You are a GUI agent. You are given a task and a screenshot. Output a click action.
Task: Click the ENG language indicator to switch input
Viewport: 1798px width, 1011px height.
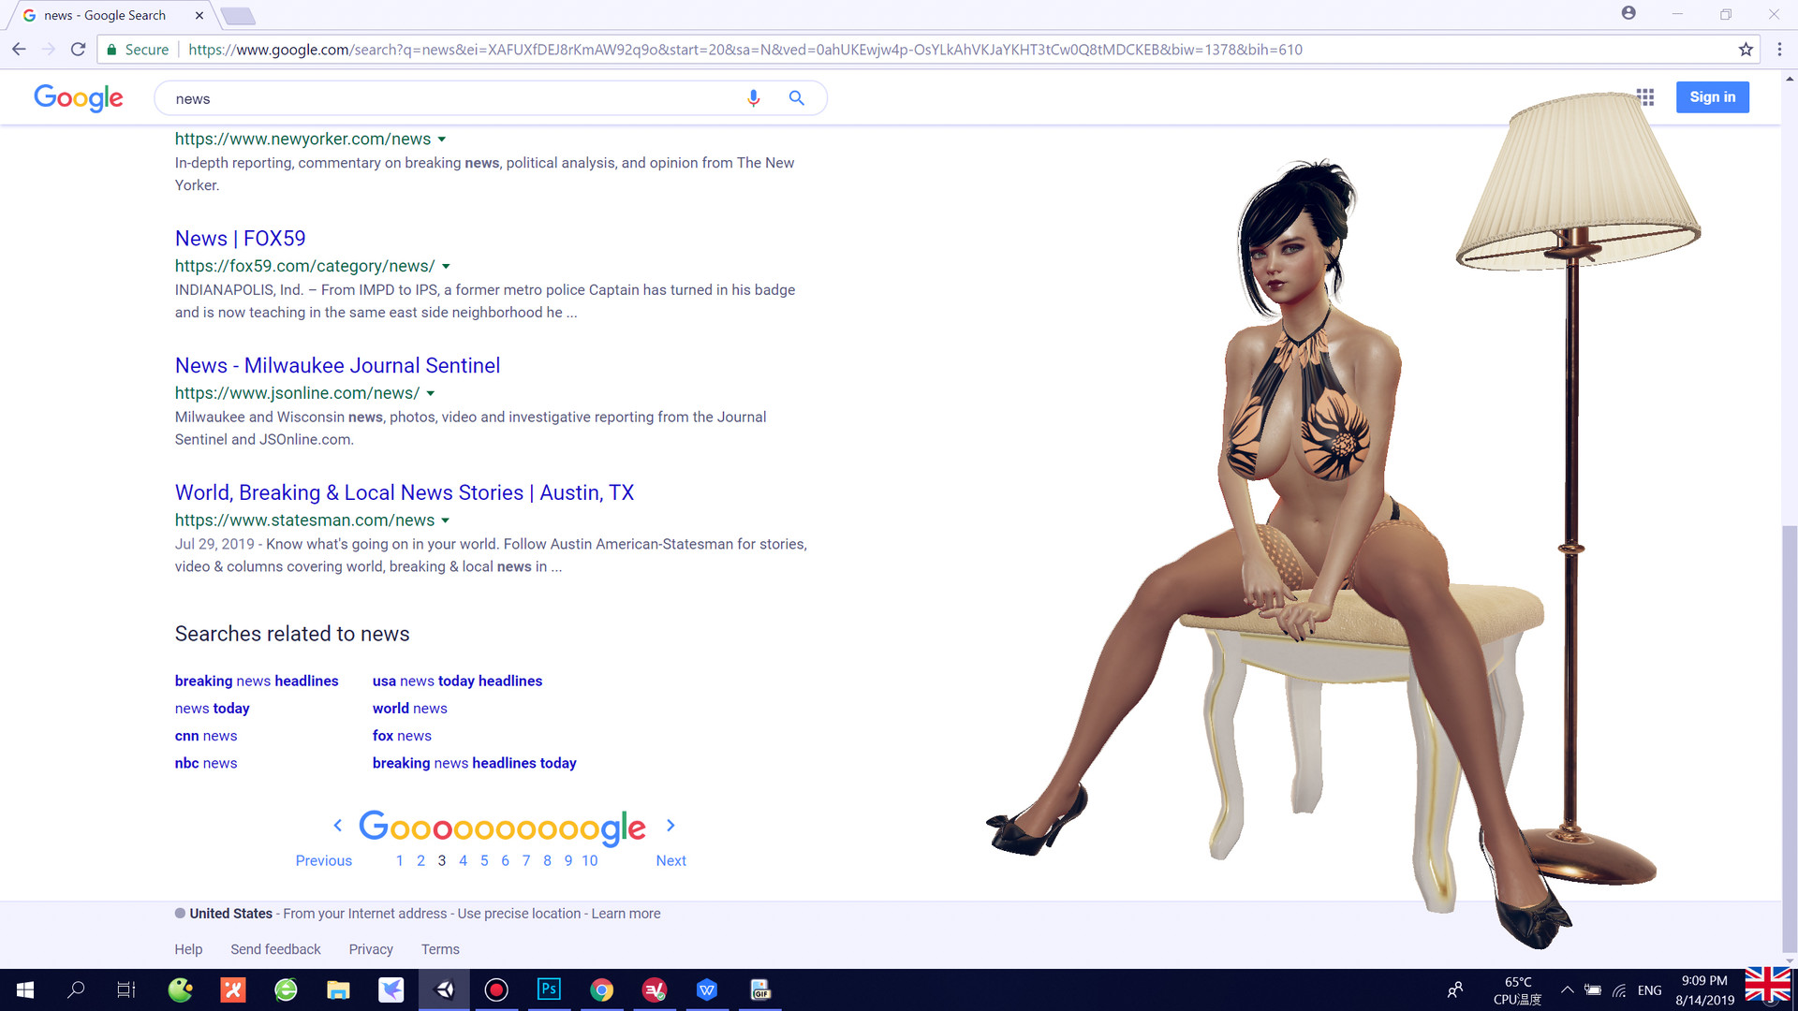point(1648,989)
